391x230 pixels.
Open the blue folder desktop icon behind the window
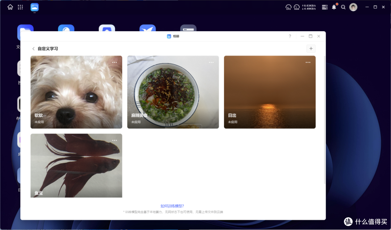pos(25,28)
